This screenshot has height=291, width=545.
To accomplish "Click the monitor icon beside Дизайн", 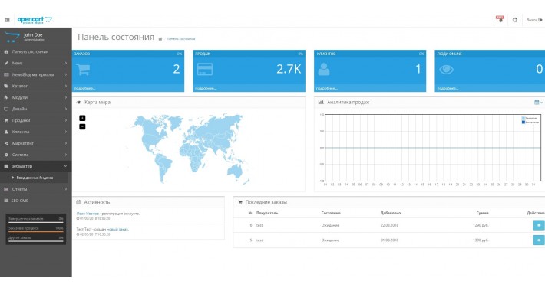I will pos(6,109).
